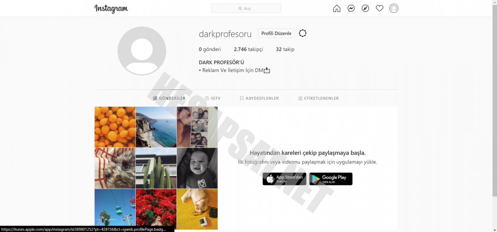
Task: Click the Google Play badge
Action: pyautogui.click(x=331, y=179)
